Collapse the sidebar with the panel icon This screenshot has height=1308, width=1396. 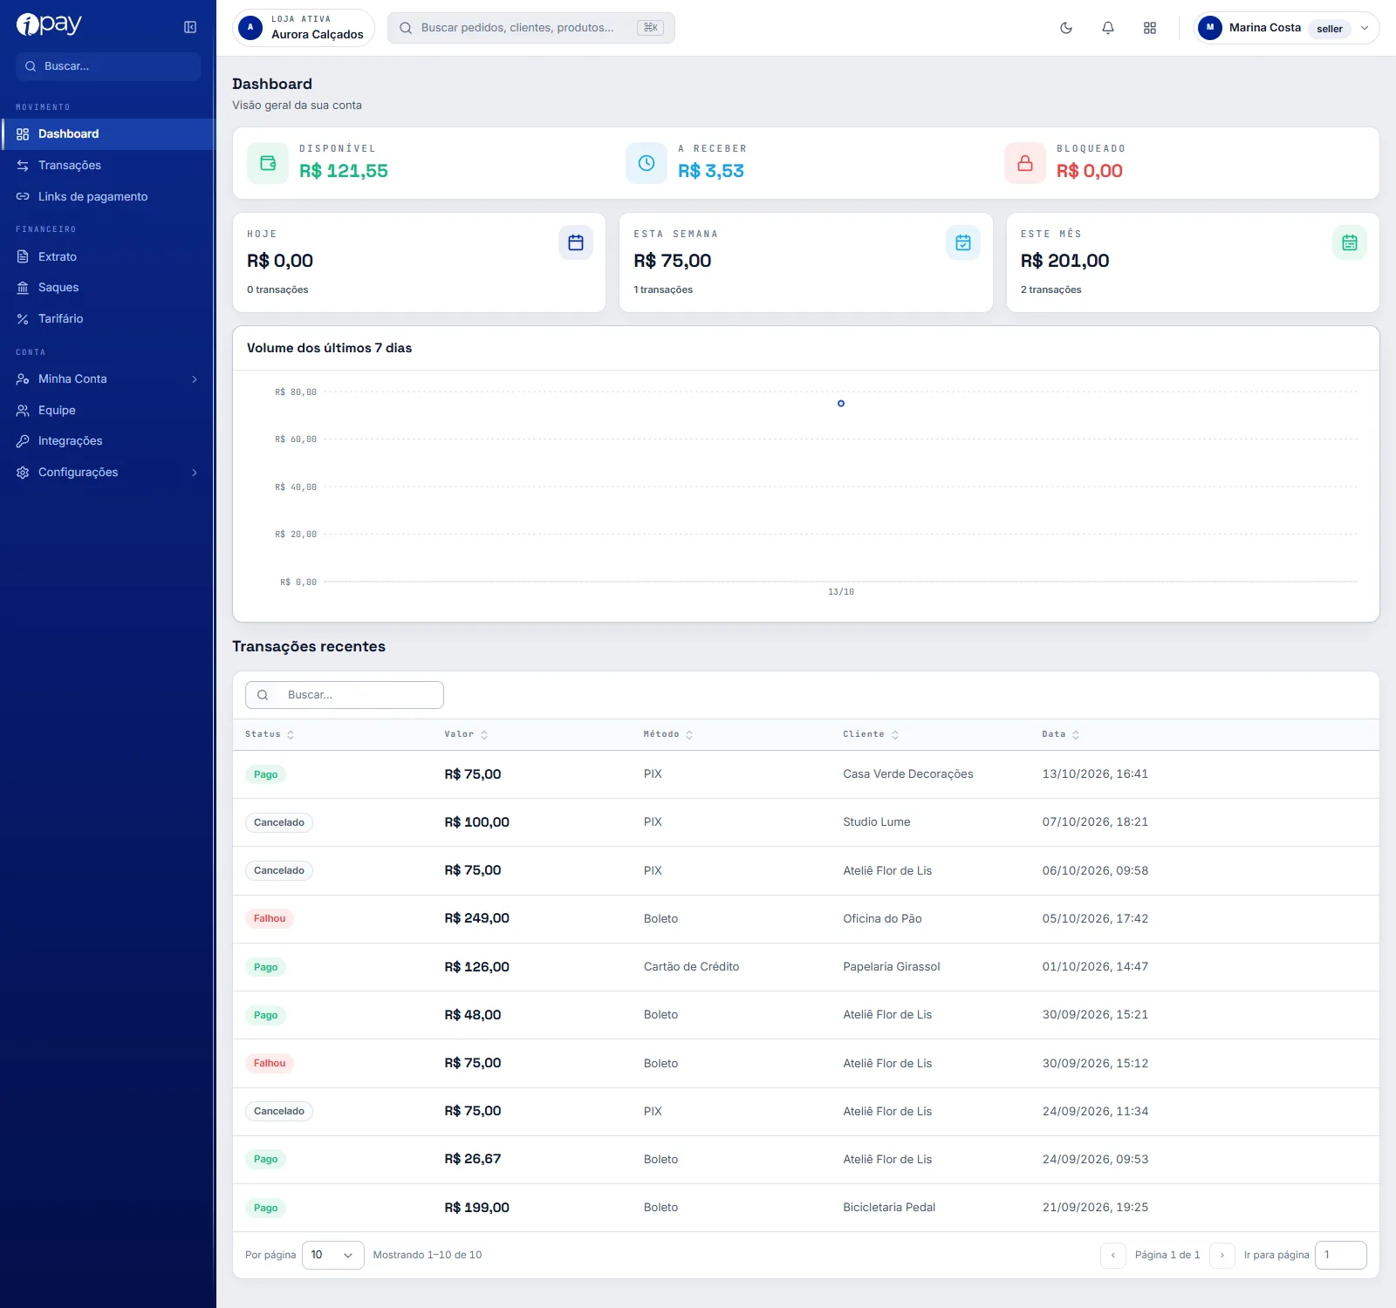[190, 27]
